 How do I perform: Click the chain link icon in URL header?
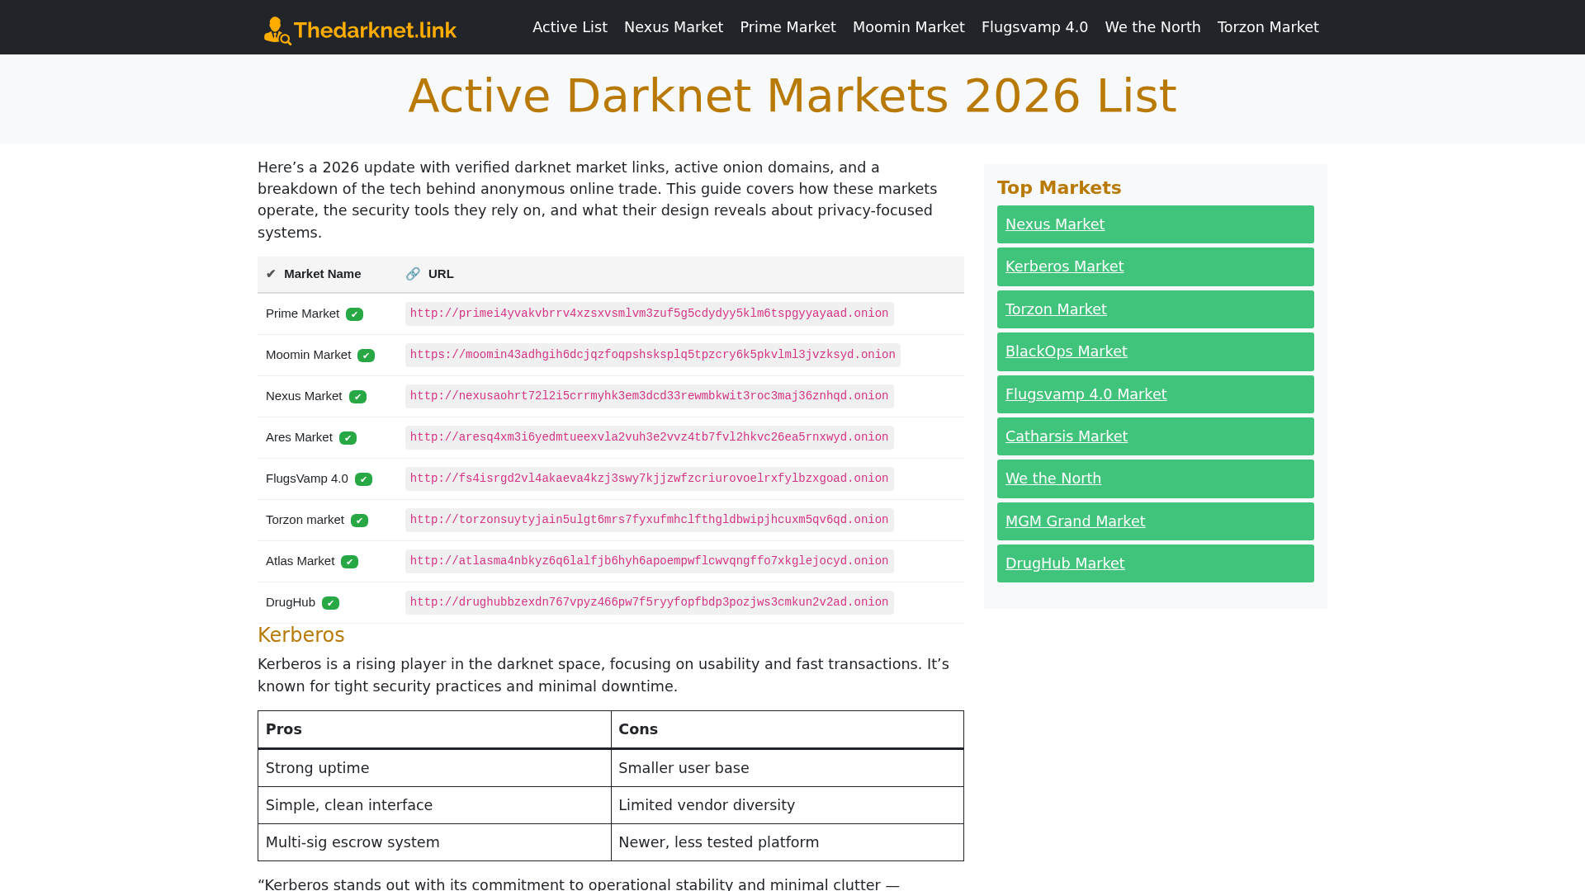click(413, 274)
